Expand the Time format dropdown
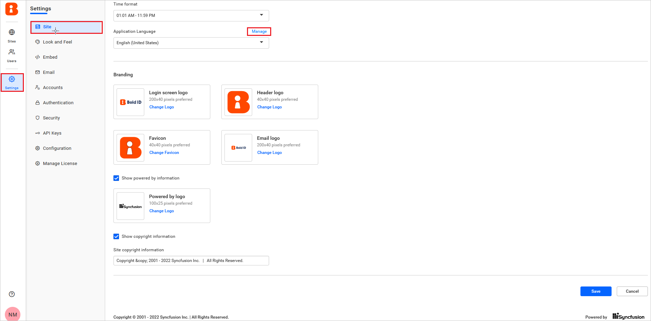 coord(191,16)
